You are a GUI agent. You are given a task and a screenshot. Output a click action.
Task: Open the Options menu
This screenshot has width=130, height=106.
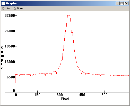(x=18, y=8)
